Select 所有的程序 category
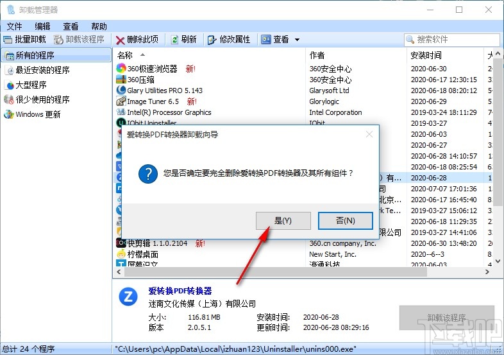The image size is (504, 355). 56,55
